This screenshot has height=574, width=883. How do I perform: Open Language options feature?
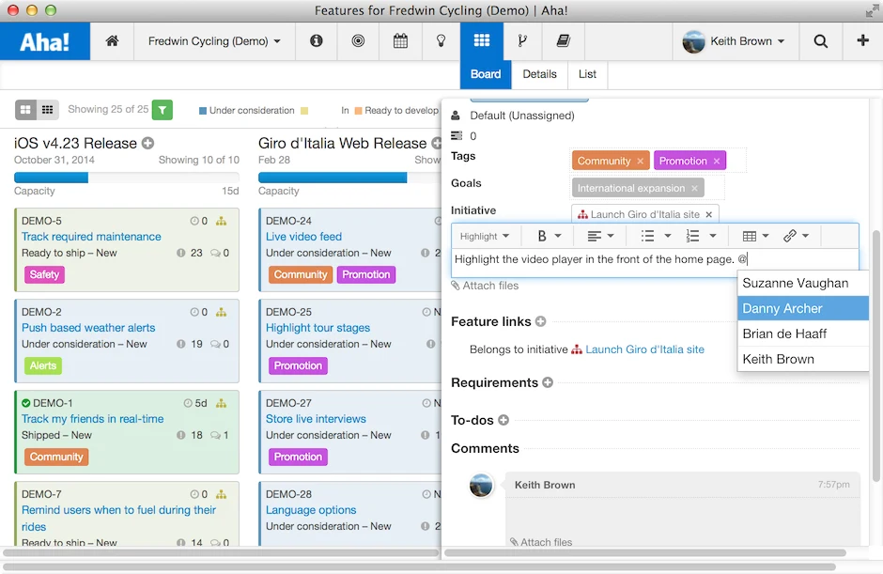point(311,510)
